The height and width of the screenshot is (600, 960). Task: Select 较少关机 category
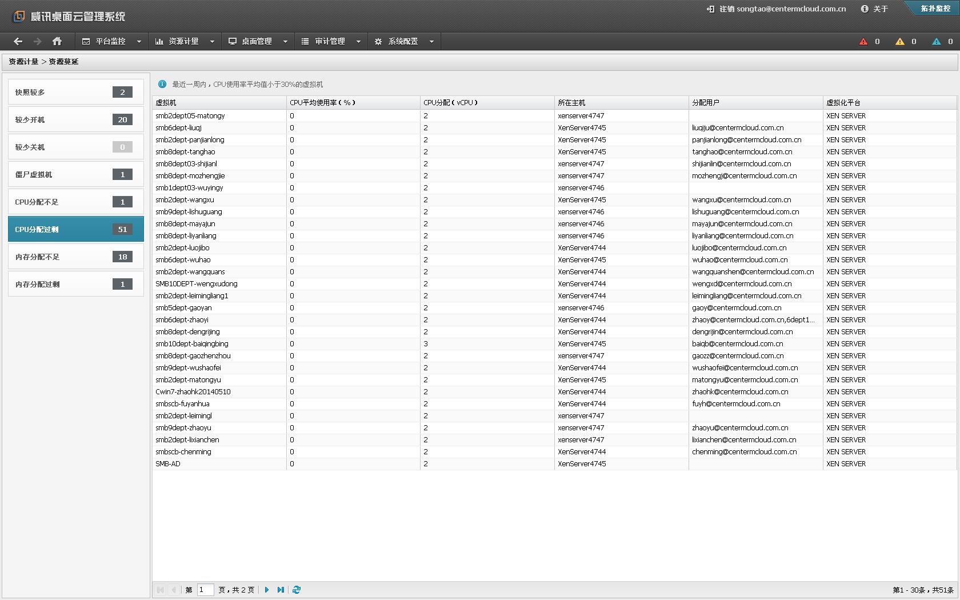point(76,147)
